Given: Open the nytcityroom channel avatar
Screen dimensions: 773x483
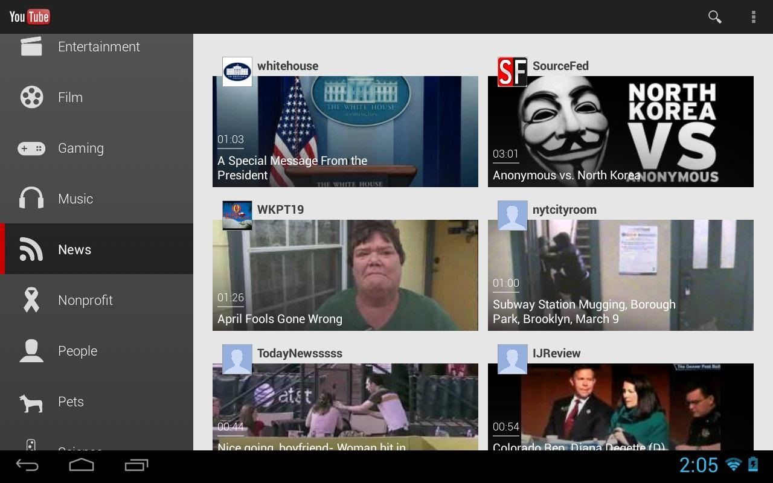Looking at the screenshot, I should point(513,216).
